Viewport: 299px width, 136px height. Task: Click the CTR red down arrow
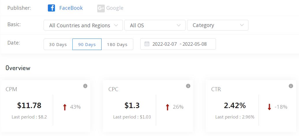[x=269, y=107]
